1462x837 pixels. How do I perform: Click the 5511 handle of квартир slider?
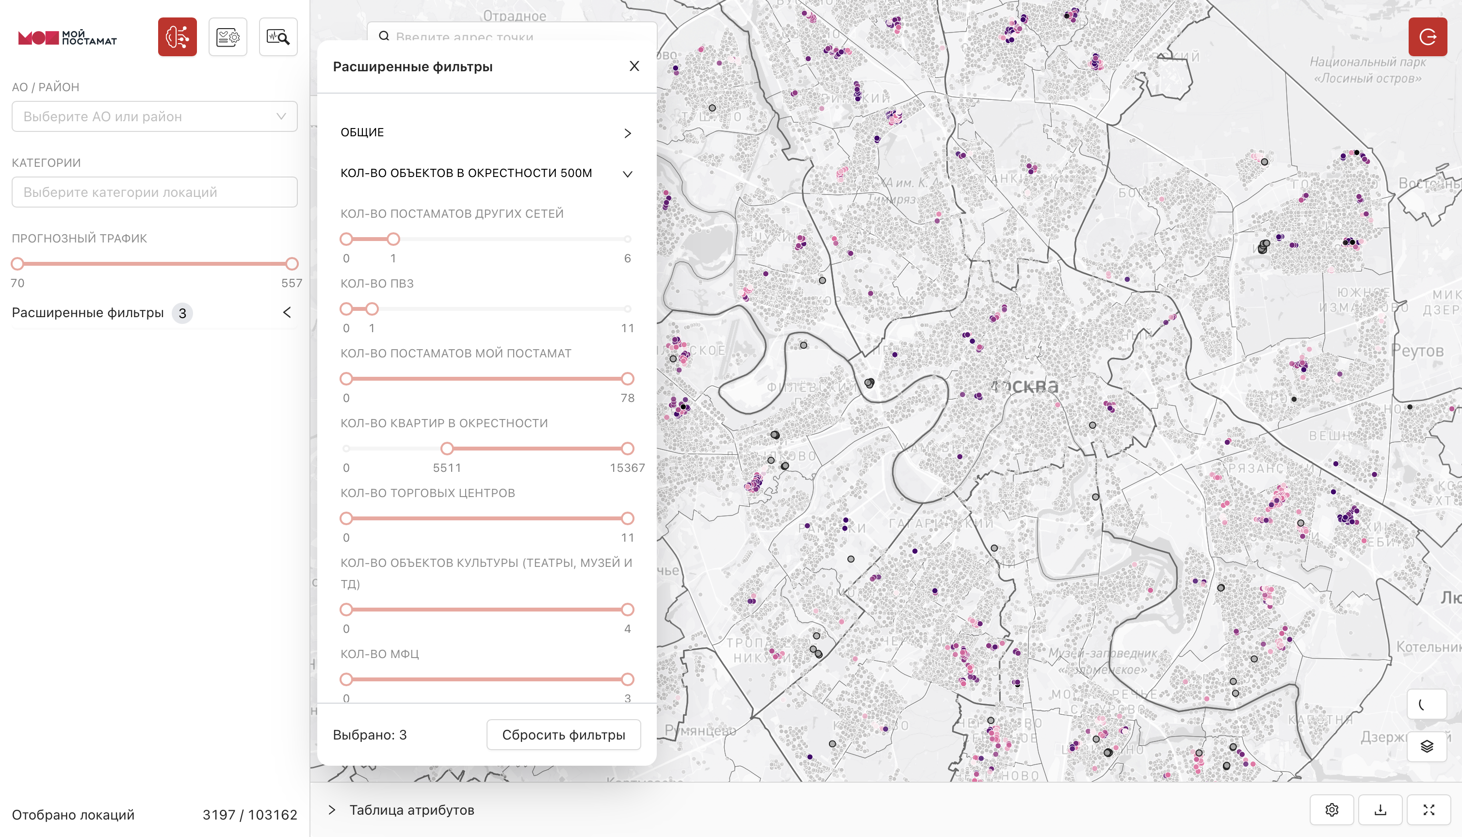(447, 449)
